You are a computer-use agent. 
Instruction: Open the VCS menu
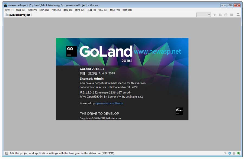(102, 10)
